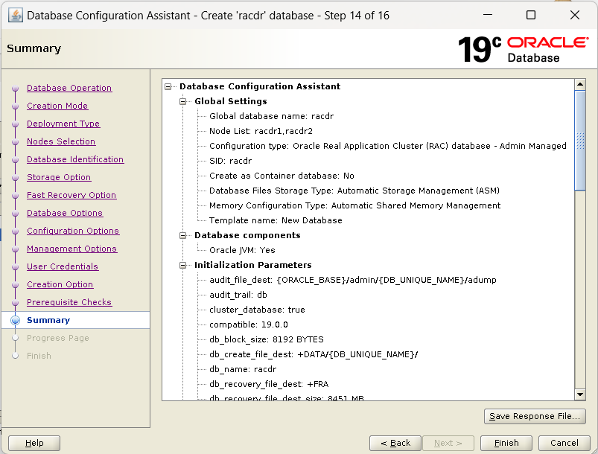The width and height of the screenshot is (598, 454).
Task: Select Memory Configuration Type row
Action: coord(354,205)
